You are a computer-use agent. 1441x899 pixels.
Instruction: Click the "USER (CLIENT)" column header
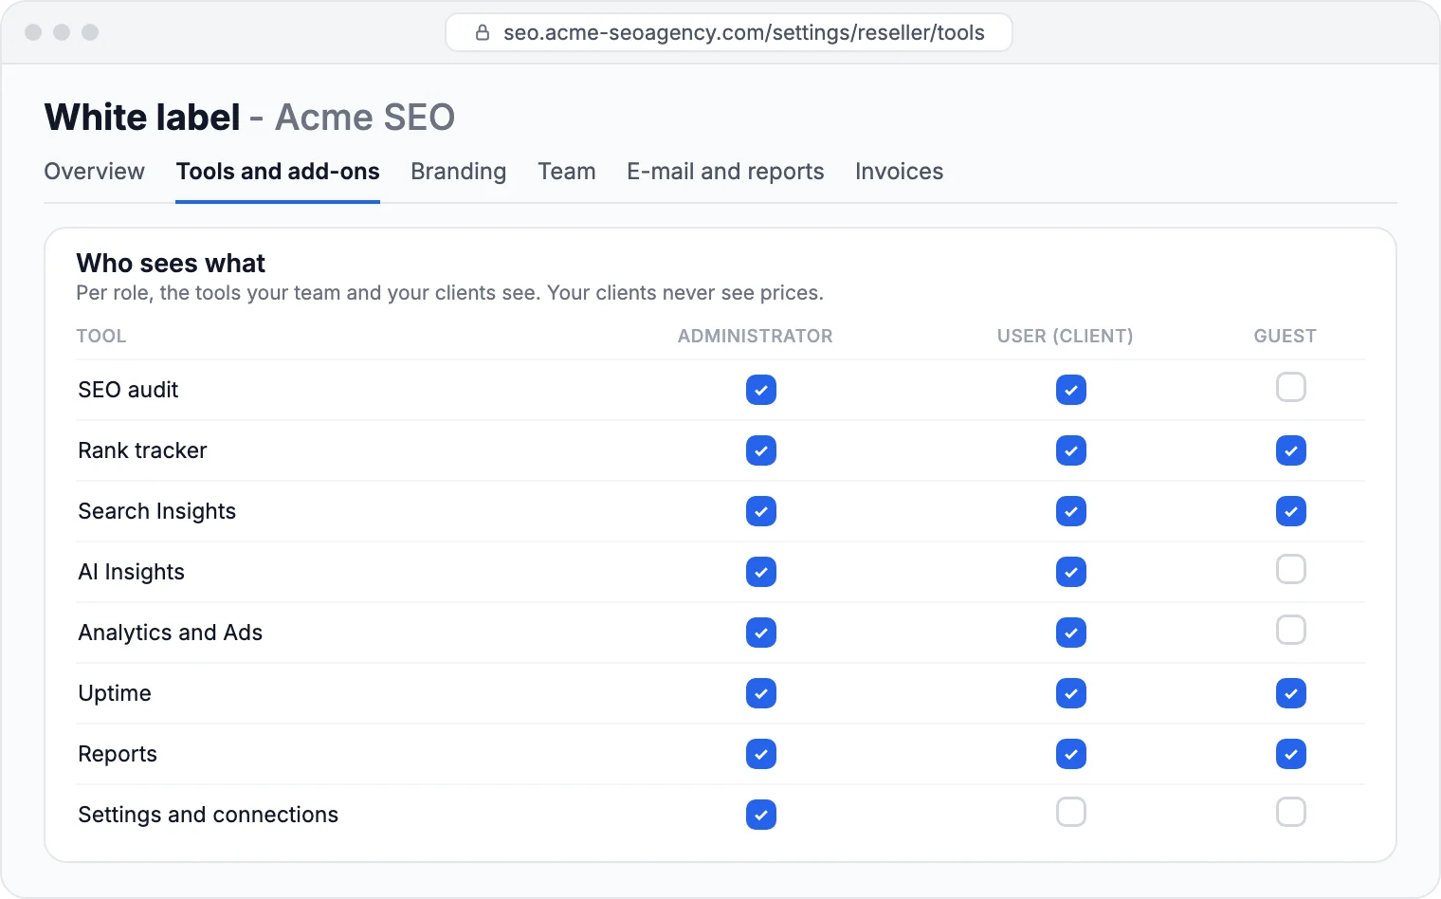click(1066, 336)
